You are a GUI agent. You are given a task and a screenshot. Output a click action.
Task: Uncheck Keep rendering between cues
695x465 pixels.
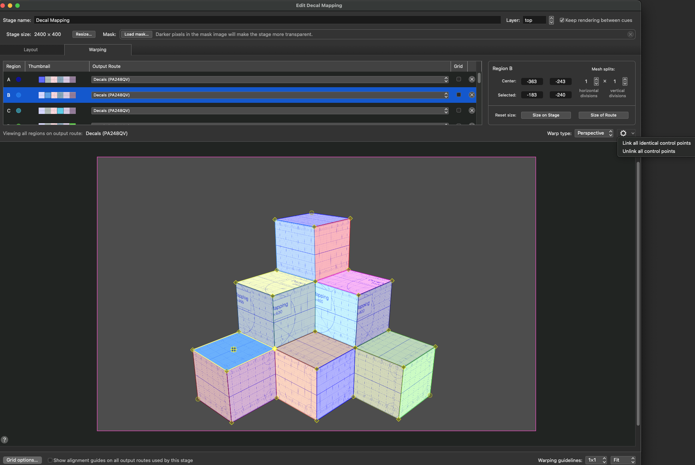click(x=562, y=20)
